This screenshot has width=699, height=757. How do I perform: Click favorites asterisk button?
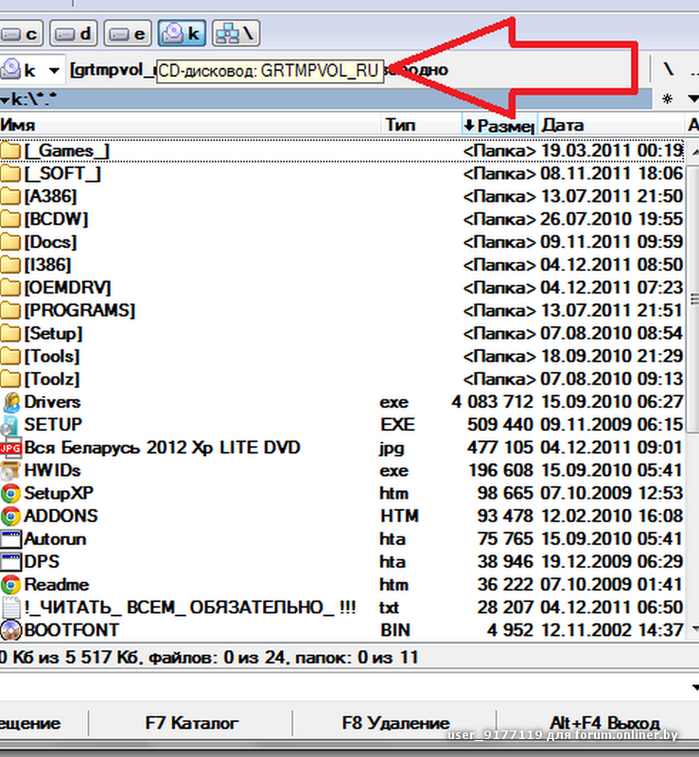[x=667, y=99]
